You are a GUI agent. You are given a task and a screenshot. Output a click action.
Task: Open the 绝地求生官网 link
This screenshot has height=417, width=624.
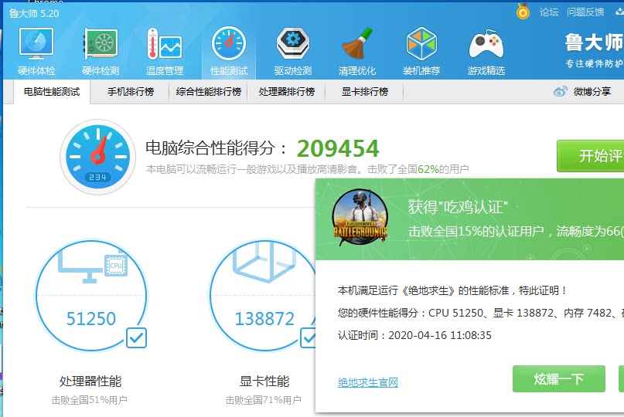point(368,382)
